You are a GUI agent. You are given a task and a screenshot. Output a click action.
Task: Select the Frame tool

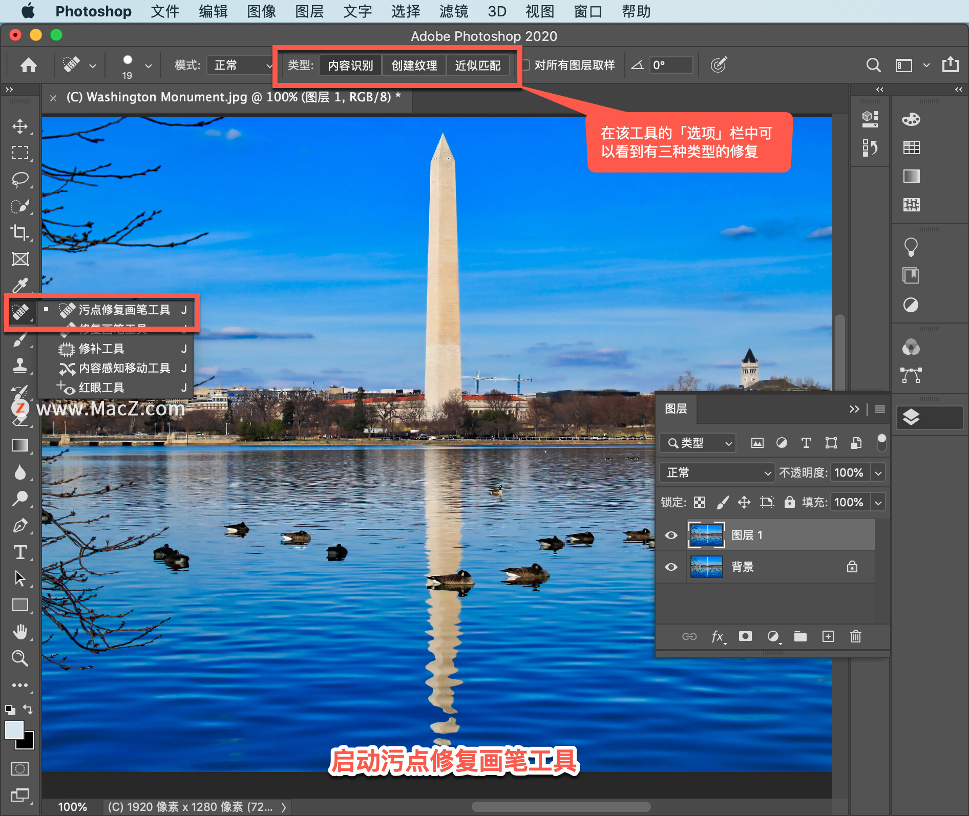pyautogui.click(x=20, y=260)
